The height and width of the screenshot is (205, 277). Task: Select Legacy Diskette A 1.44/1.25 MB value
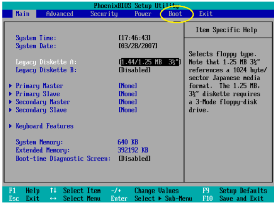coord(150,62)
